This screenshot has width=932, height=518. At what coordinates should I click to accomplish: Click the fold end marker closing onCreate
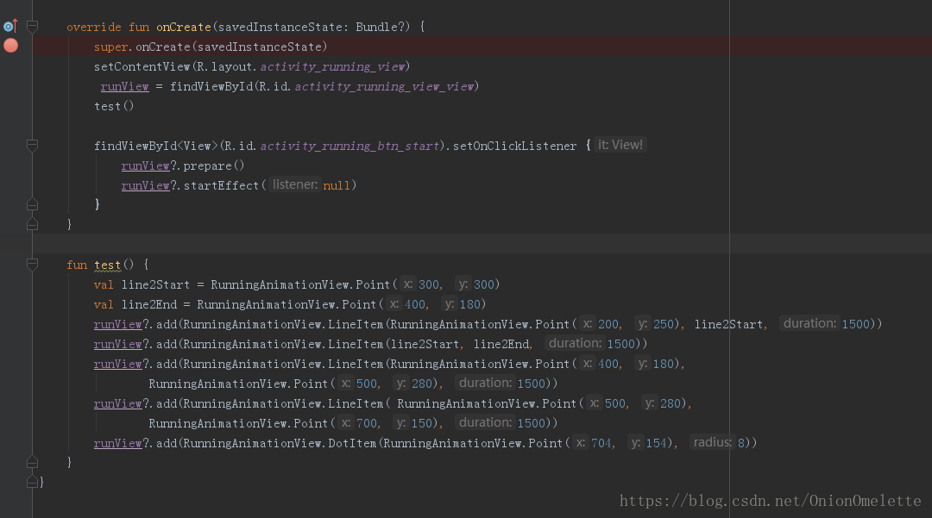tap(33, 224)
